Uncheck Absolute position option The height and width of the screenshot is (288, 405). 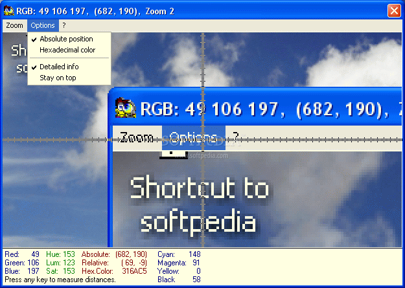(69, 39)
